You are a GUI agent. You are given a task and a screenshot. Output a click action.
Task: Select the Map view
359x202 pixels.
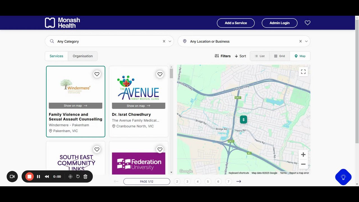[x=300, y=56]
